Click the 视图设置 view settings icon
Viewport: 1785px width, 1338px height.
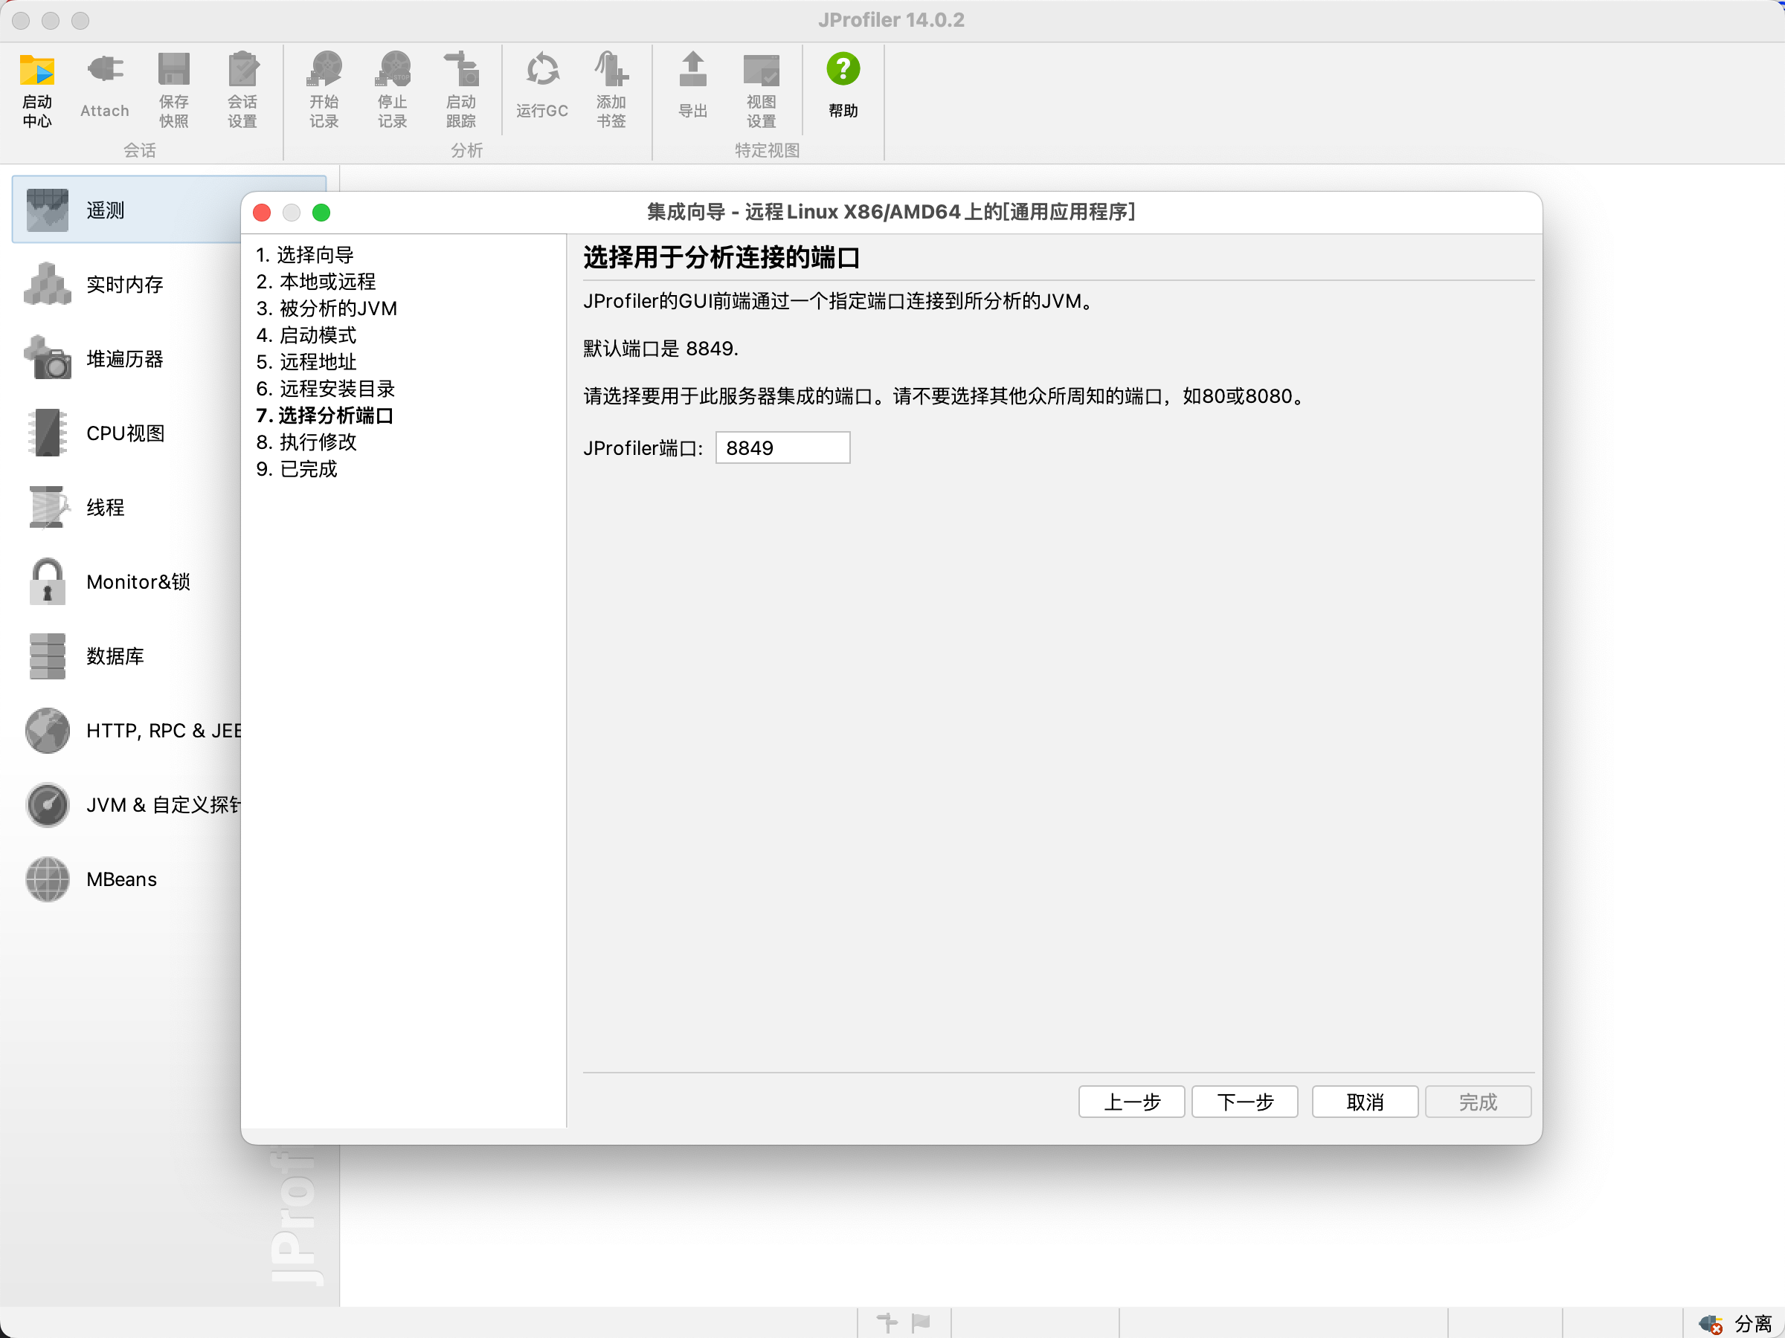[x=760, y=71]
